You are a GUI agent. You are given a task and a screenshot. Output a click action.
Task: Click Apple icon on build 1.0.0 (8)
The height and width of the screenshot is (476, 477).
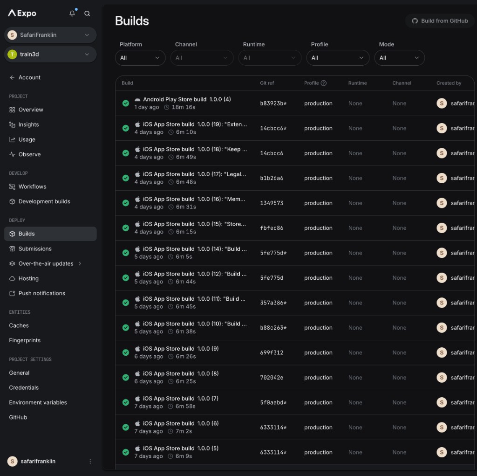coord(137,374)
